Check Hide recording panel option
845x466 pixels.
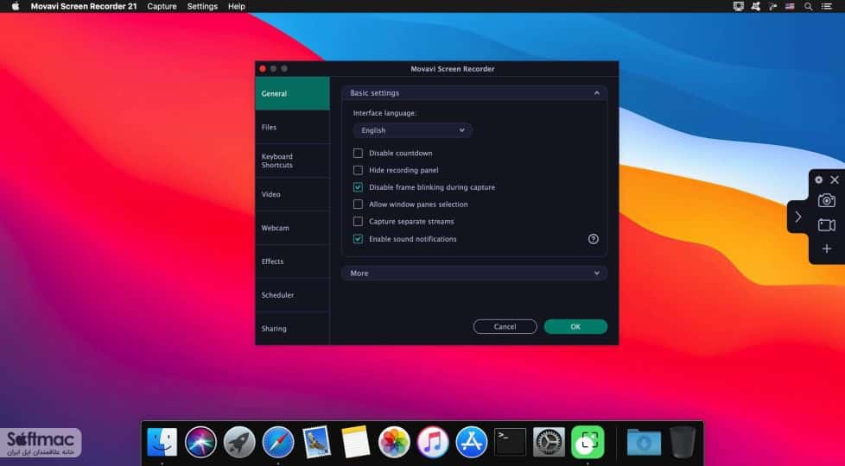point(358,170)
